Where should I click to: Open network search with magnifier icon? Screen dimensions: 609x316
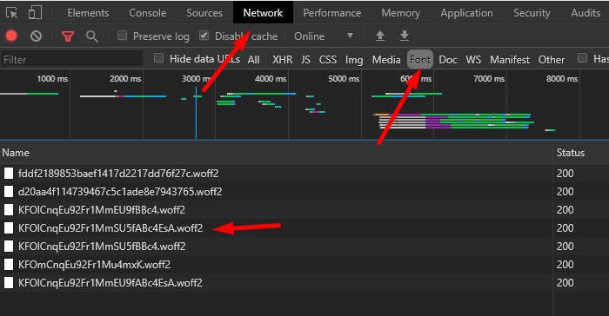92,36
